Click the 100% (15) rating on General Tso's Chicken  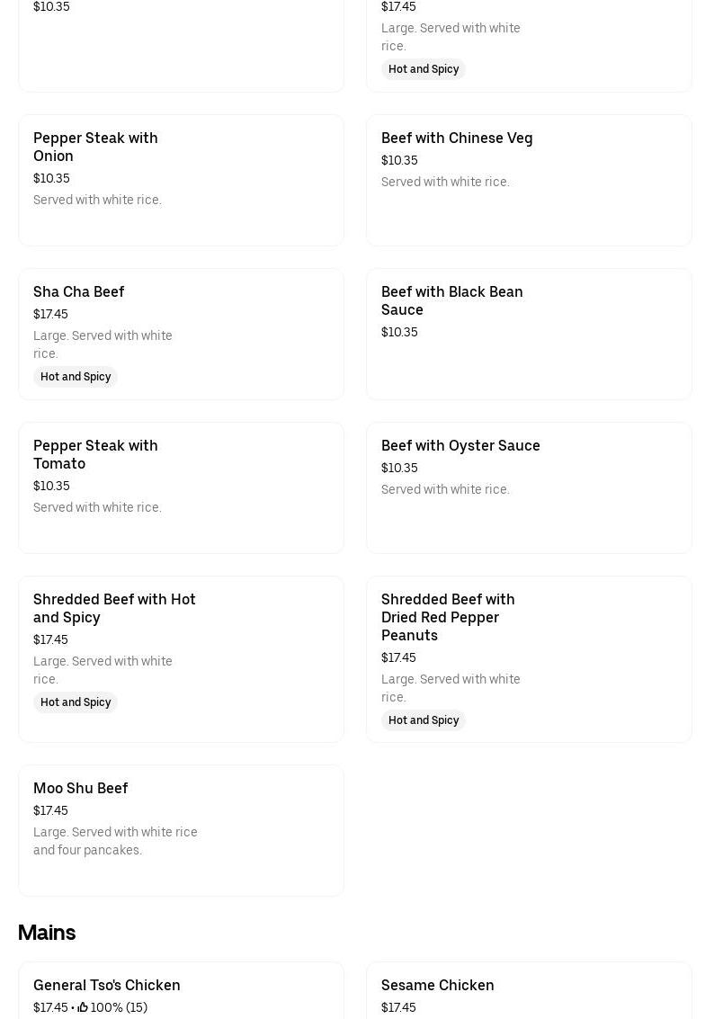click(x=119, y=1007)
